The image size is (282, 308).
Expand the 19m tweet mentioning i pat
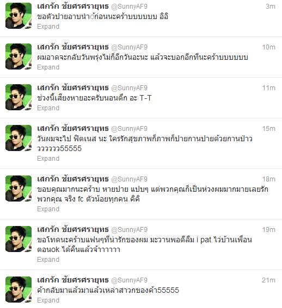tap(48, 260)
